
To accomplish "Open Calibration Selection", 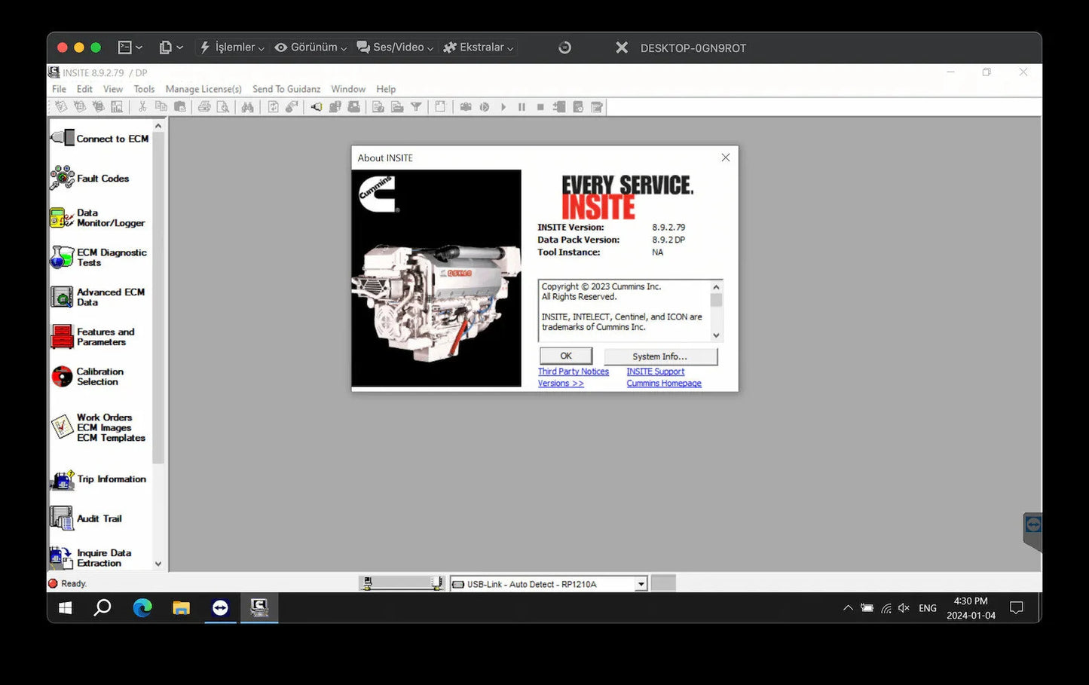I will tap(87, 376).
